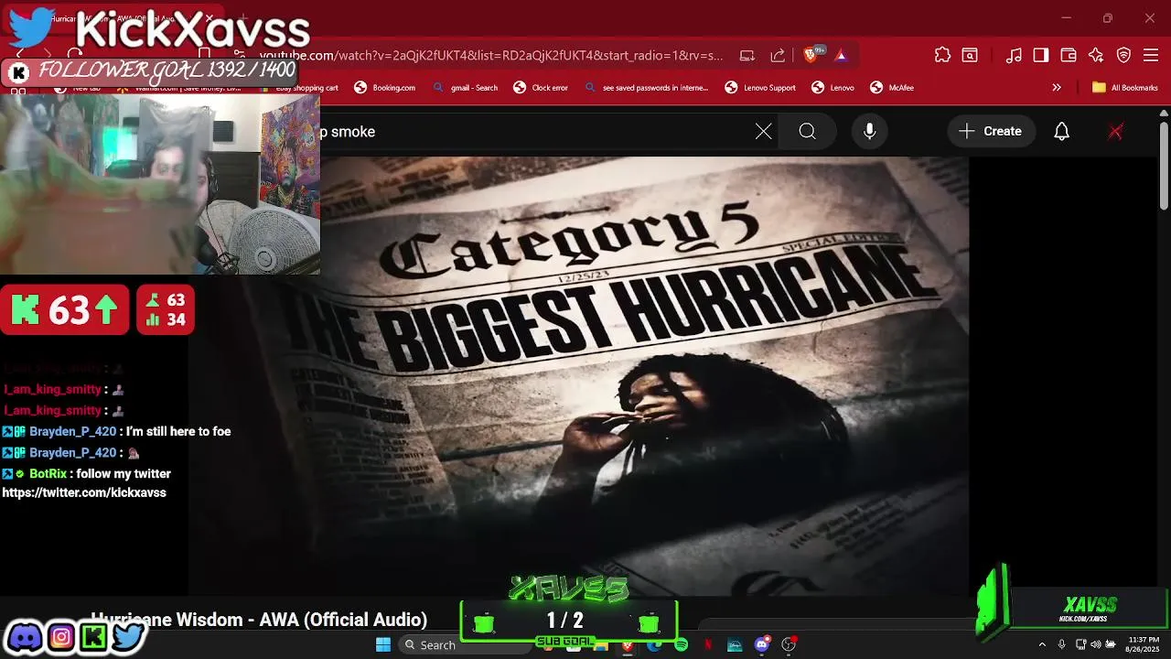This screenshot has height=659, width=1171.
Task: Close the Hurricane browser tab
Action: (x=209, y=18)
